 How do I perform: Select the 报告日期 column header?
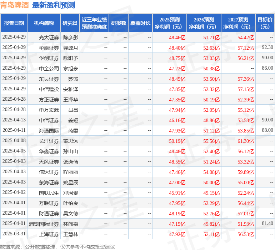pyautogui.click(x=14, y=23)
